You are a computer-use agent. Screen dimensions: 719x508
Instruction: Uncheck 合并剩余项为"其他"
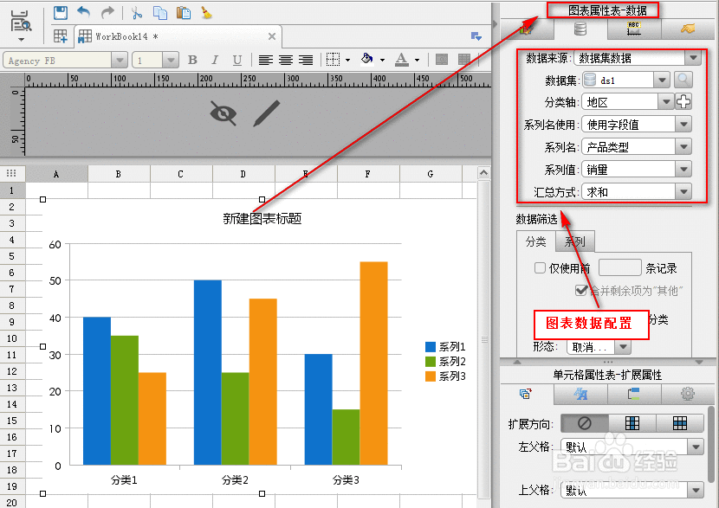pyautogui.click(x=580, y=290)
